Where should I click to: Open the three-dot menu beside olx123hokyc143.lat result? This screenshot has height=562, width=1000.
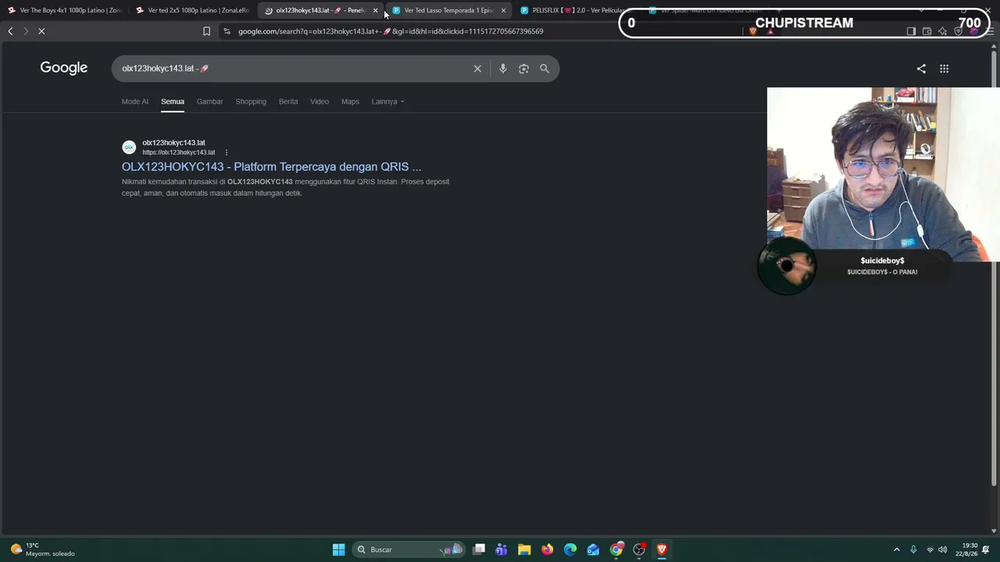click(227, 152)
